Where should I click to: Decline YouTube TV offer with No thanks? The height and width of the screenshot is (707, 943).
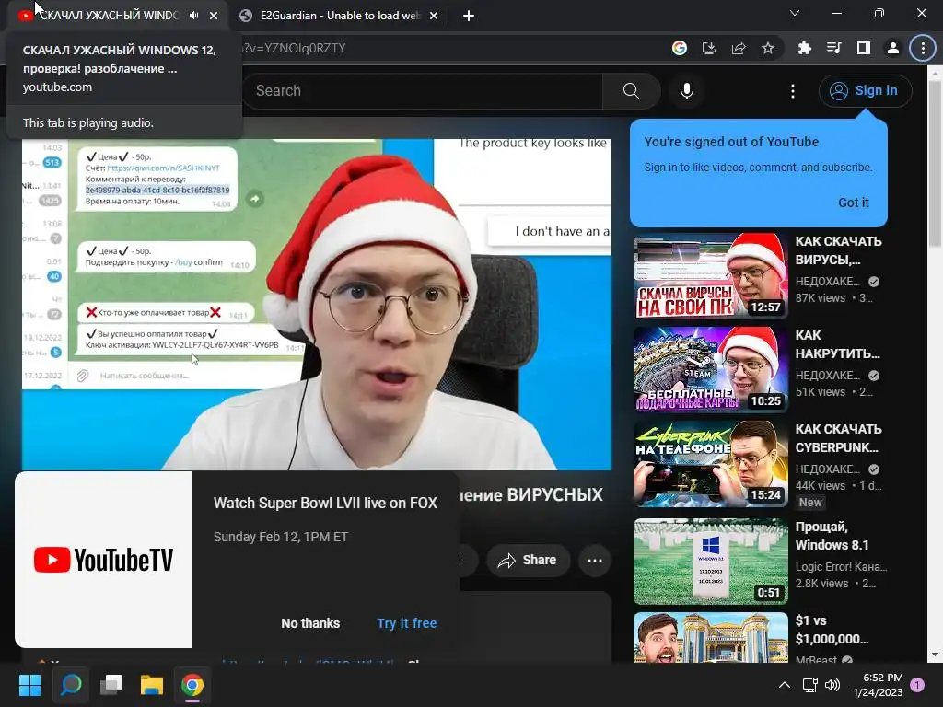coord(310,623)
